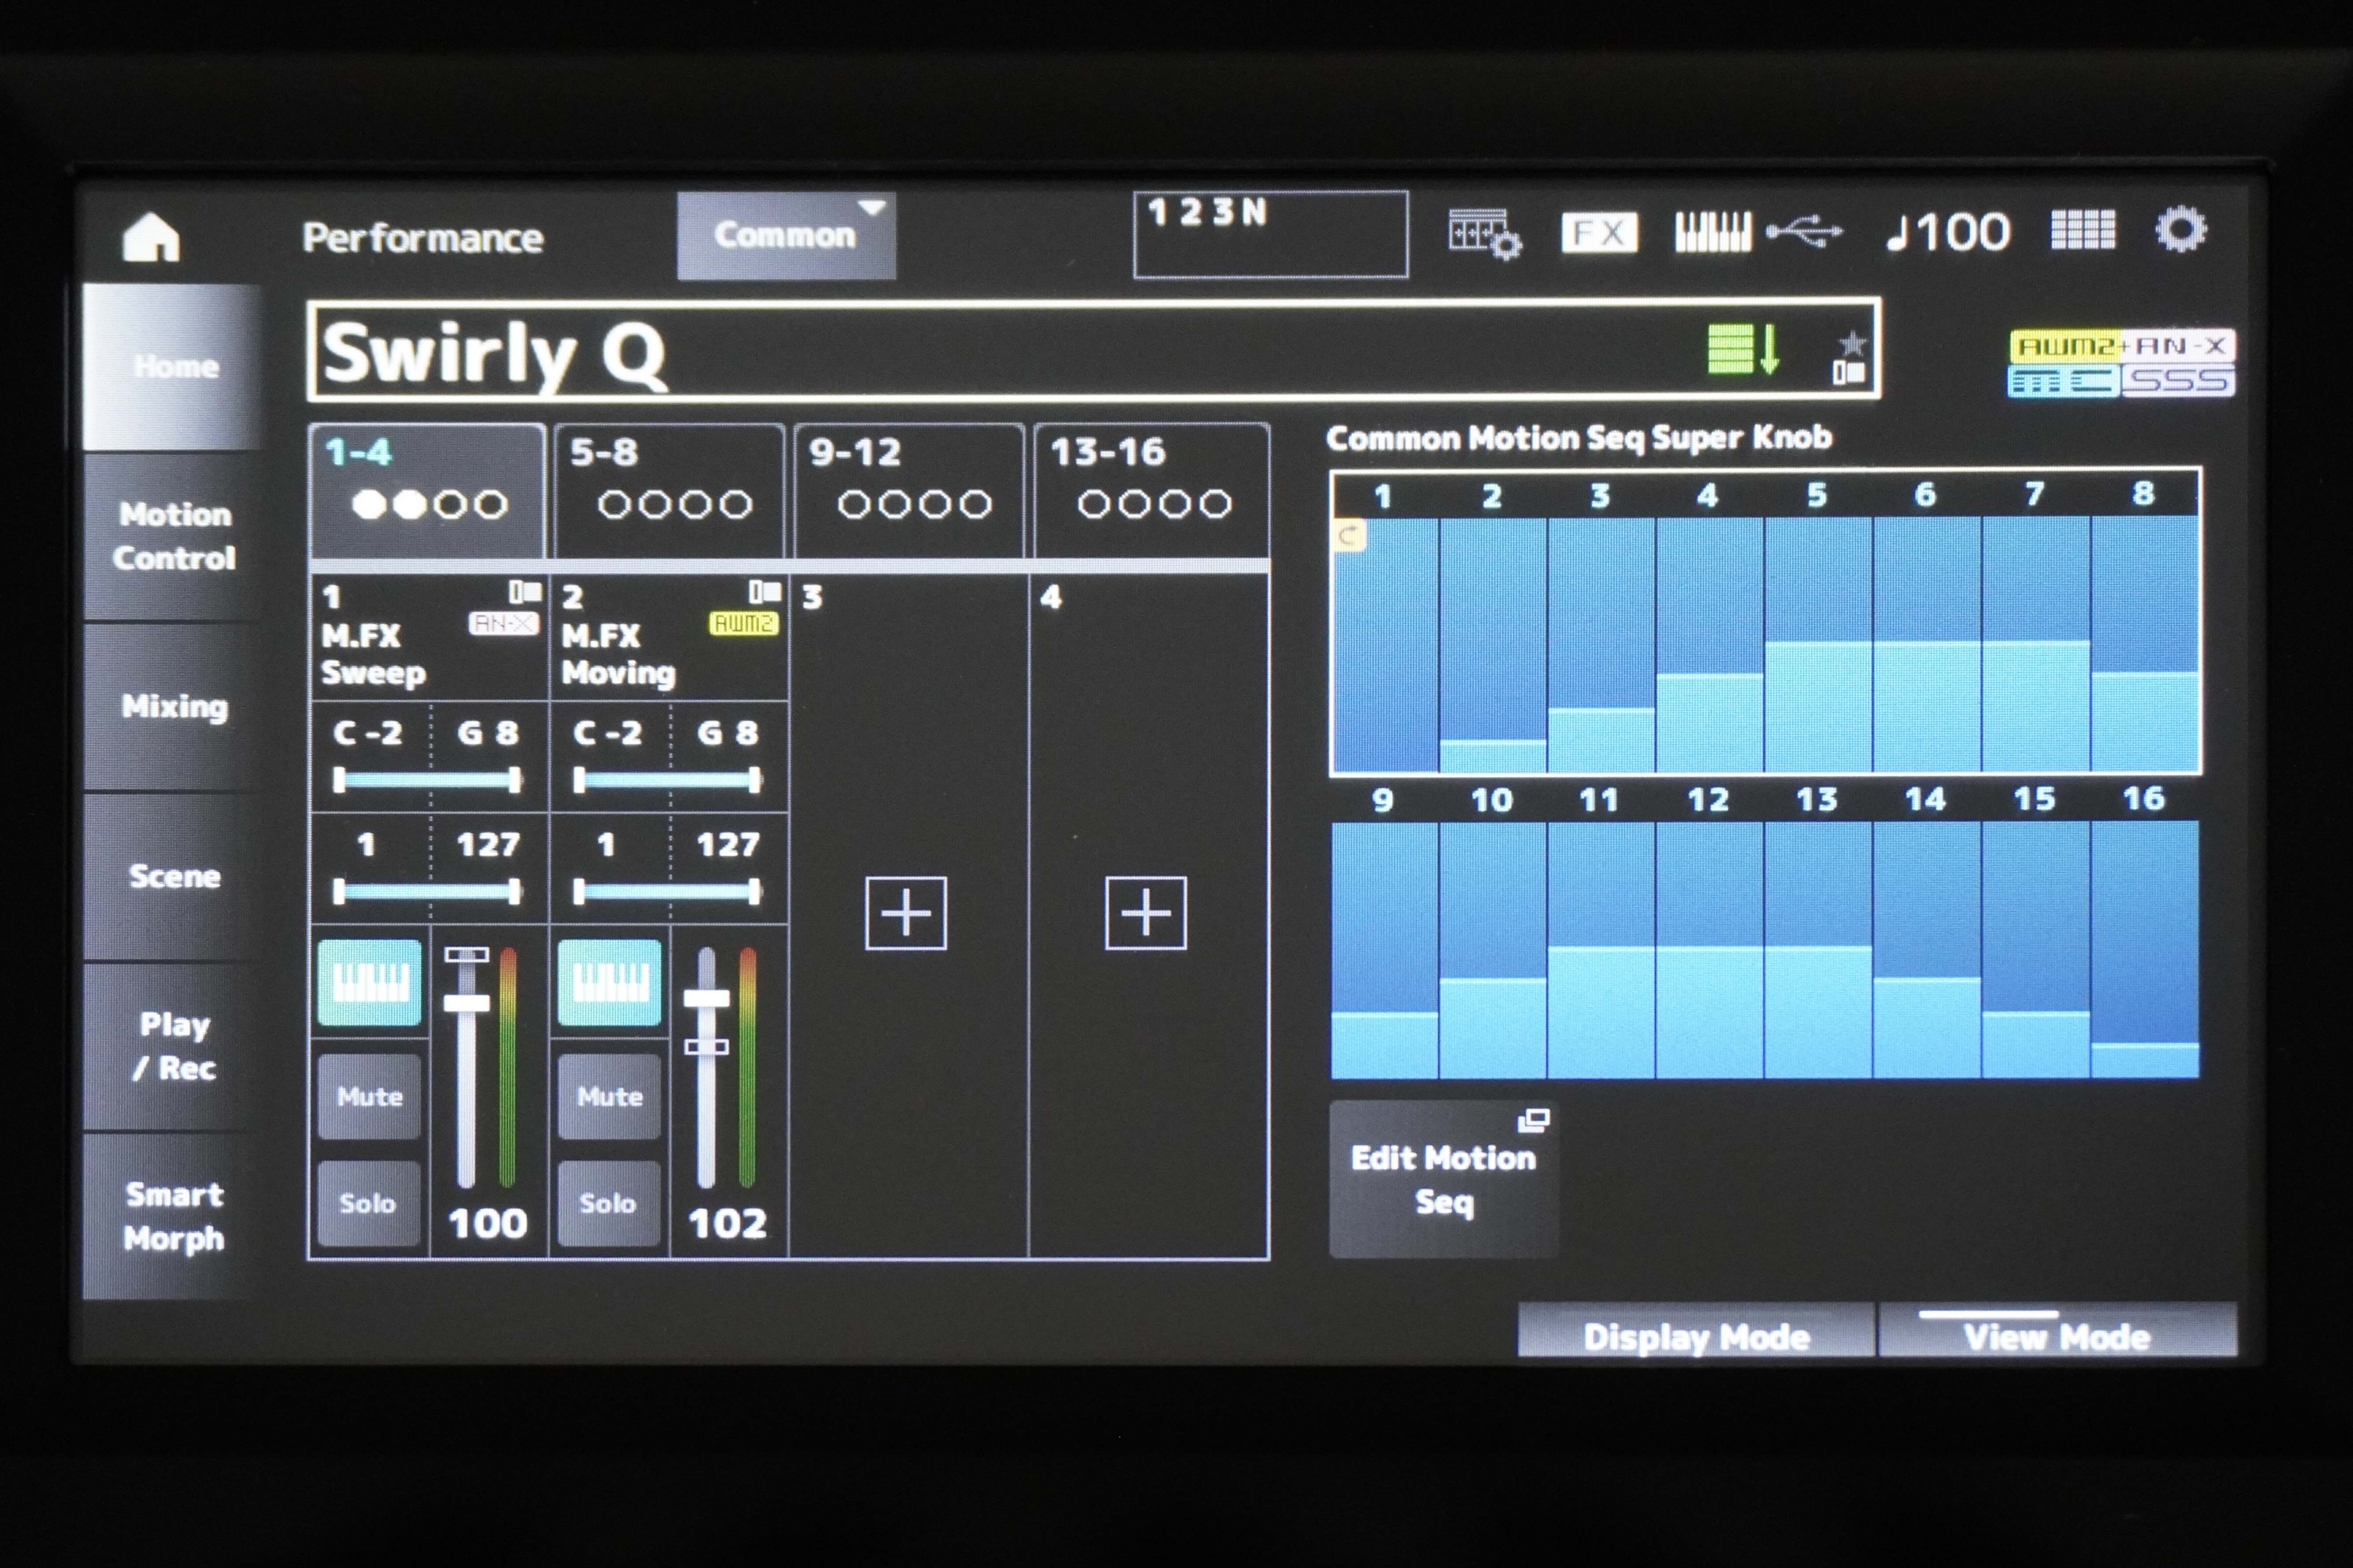
Task: Mute Part 1 M.FX Sweep
Action: pyautogui.click(x=369, y=1096)
